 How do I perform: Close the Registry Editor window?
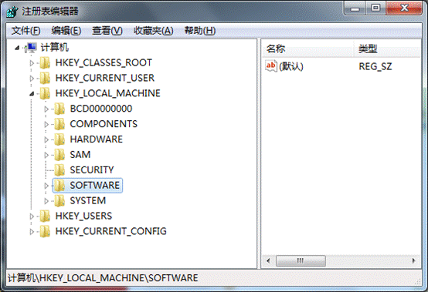405,8
